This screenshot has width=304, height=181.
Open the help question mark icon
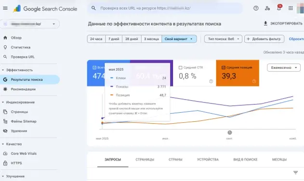256,8
